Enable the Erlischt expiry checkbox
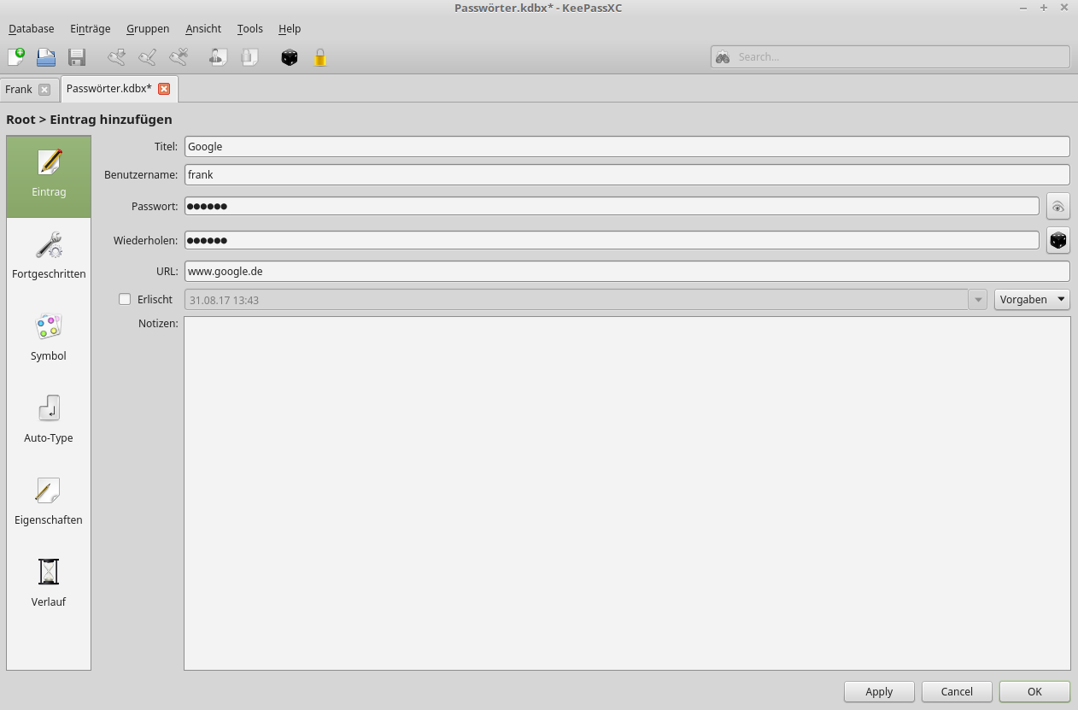Screen dimensions: 1078x710 tap(125, 299)
